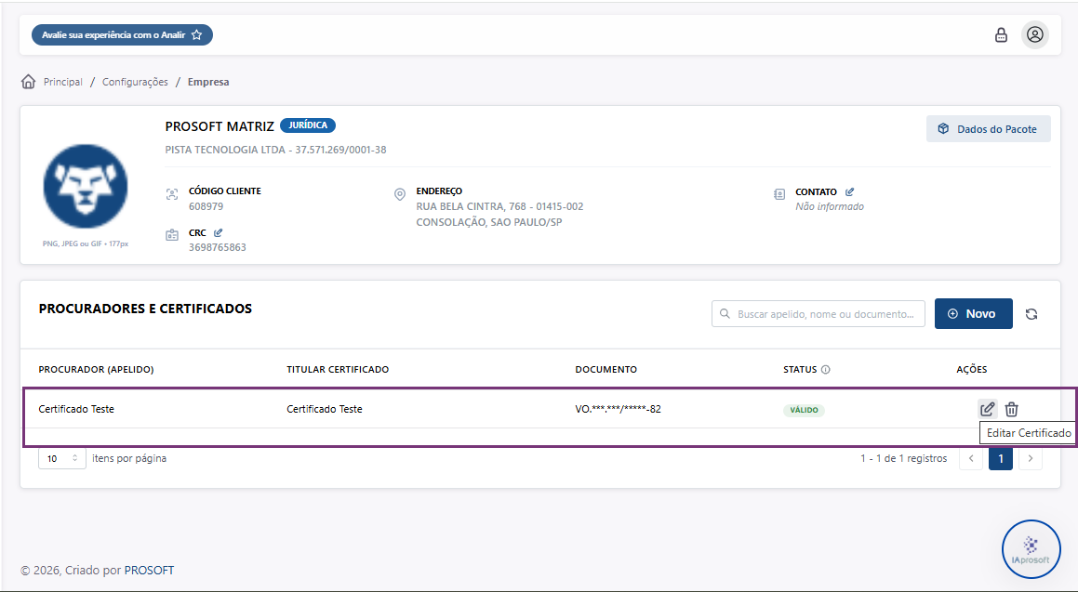Screen dimensions: 1078x592
Task: Go to the previous page with the left chevron
Action: point(971,458)
